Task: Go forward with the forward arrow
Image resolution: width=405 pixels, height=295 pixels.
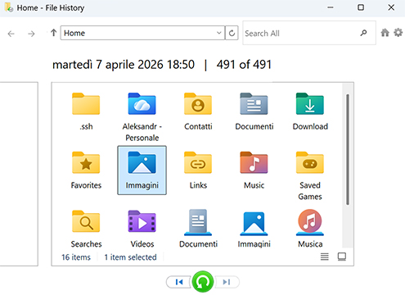Action: pyautogui.click(x=31, y=34)
